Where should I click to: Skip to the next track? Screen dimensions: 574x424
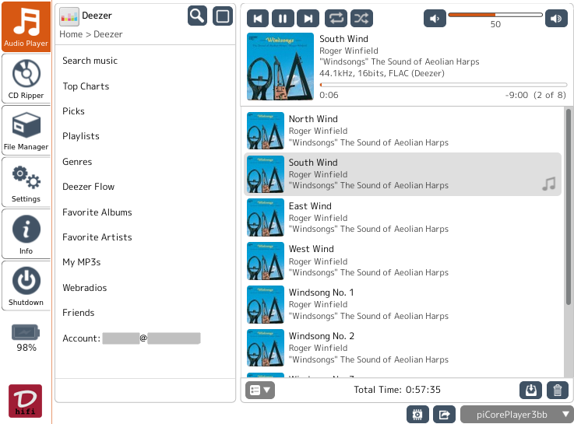[x=308, y=18]
